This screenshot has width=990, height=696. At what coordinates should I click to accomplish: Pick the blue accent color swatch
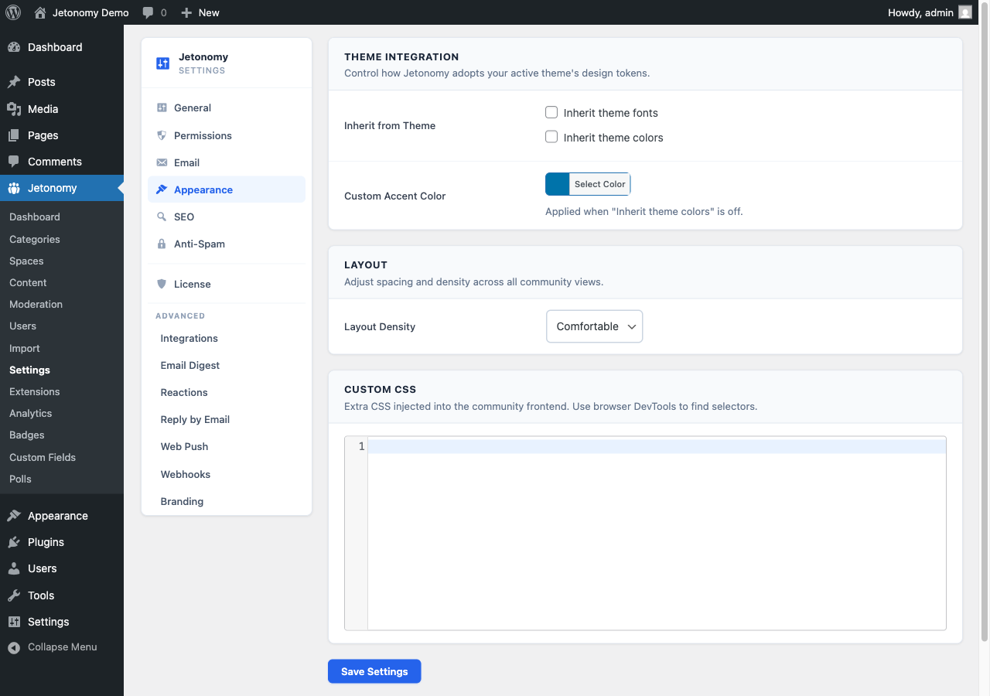[556, 184]
